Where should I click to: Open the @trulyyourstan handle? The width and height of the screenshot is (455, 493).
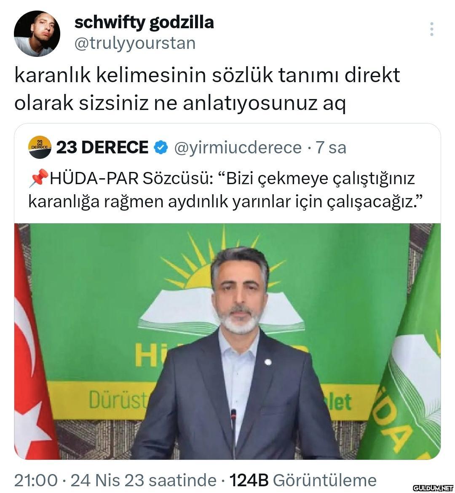pos(135,43)
